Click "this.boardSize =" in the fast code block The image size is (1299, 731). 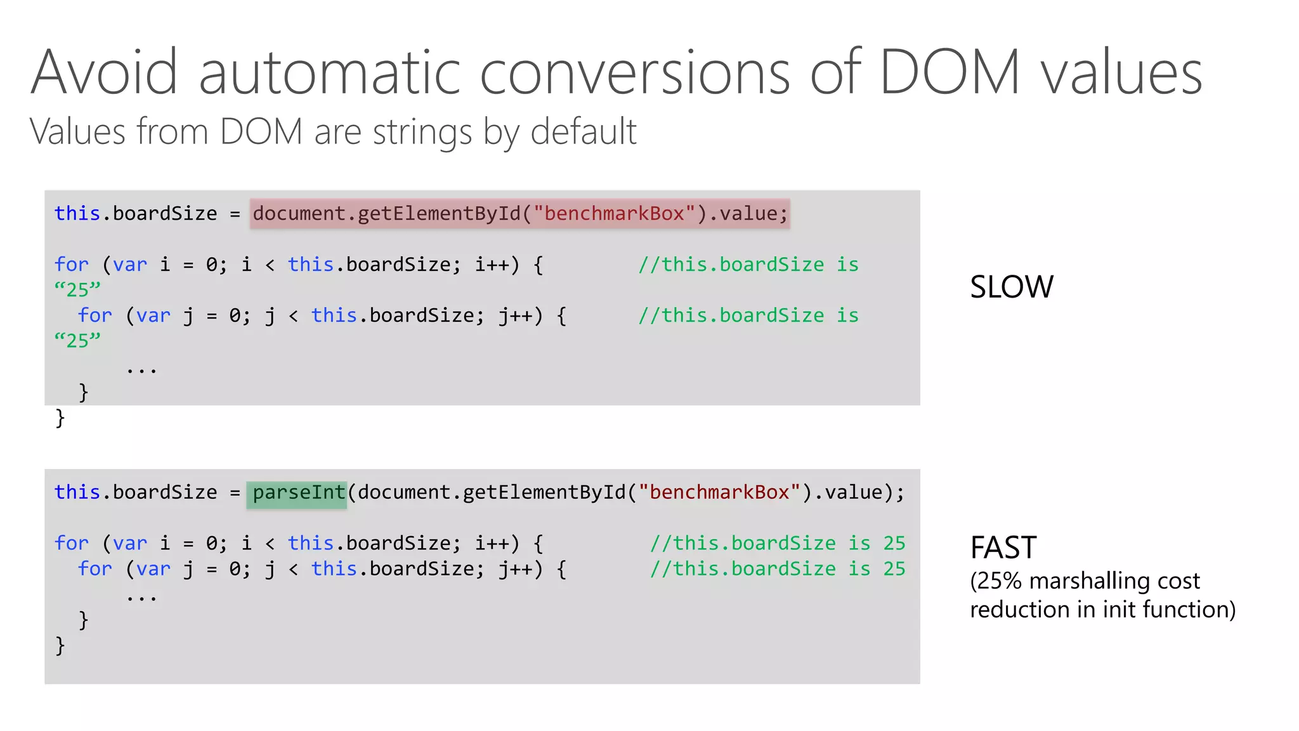[147, 492]
